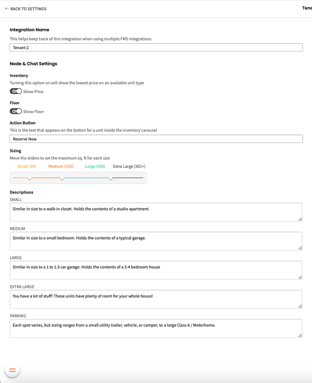Screen dimensions: 312x383
Task: Click resize handle of Medium description box
Action: [x=300, y=248]
